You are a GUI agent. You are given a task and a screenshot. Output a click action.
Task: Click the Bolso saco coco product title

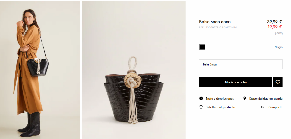tap(215, 22)
